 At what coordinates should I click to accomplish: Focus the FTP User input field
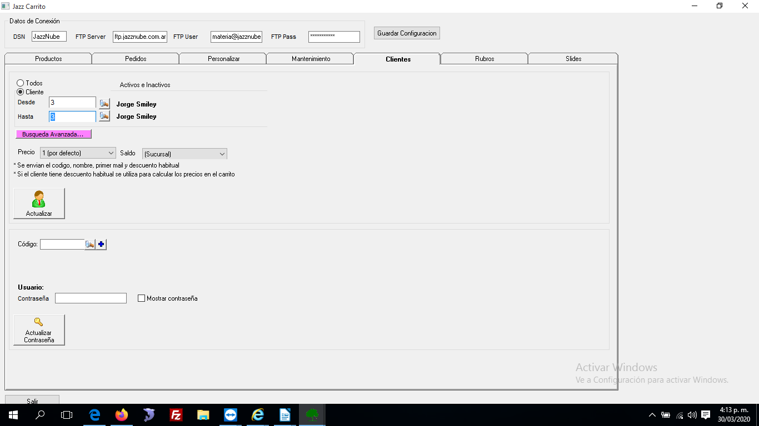pyautogui.click(x=236, y=37)
